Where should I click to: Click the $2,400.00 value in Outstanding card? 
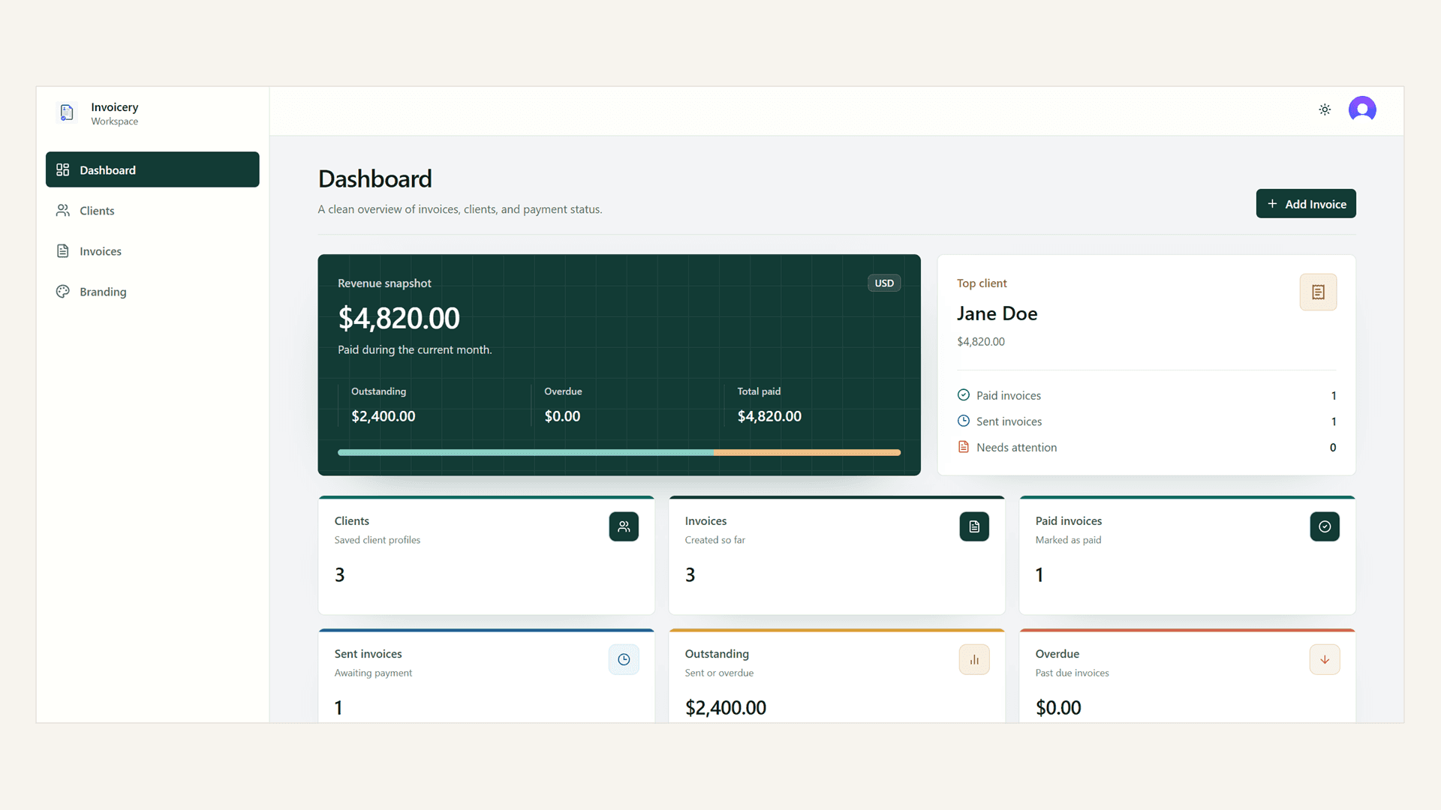click(725, 707)
